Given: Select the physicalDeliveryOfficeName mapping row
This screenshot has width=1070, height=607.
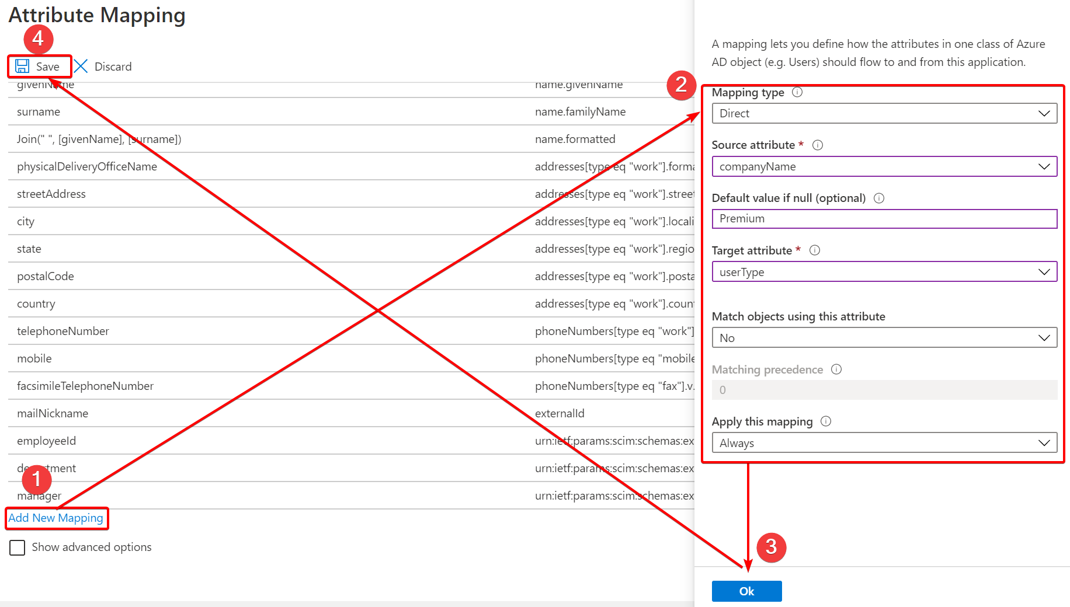Looking at the screenshot, I should [x=351, y=166].
